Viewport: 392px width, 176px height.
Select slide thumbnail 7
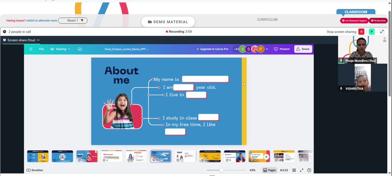(185, 156)
